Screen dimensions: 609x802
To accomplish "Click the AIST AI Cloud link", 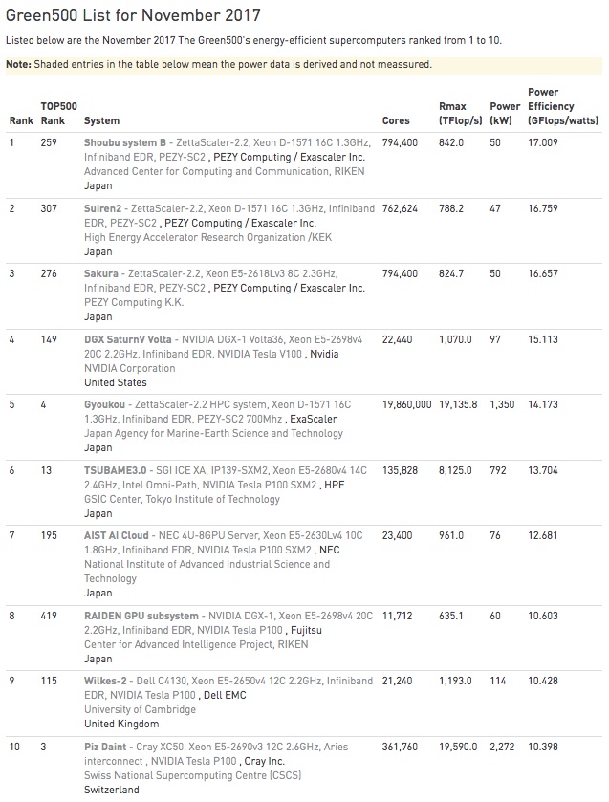I will point(116,537).
